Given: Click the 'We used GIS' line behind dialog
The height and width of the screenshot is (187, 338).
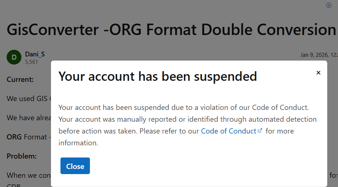Looking at the screenshot, I should click(28, 98).
